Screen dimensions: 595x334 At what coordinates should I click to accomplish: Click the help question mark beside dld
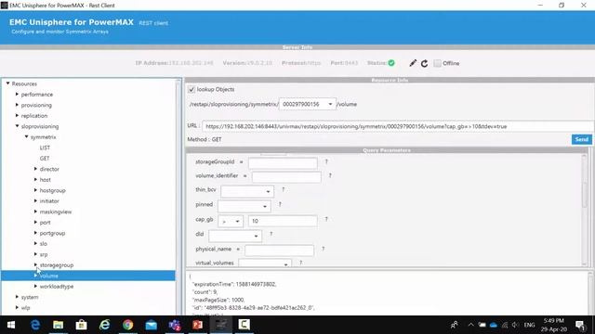271,234
